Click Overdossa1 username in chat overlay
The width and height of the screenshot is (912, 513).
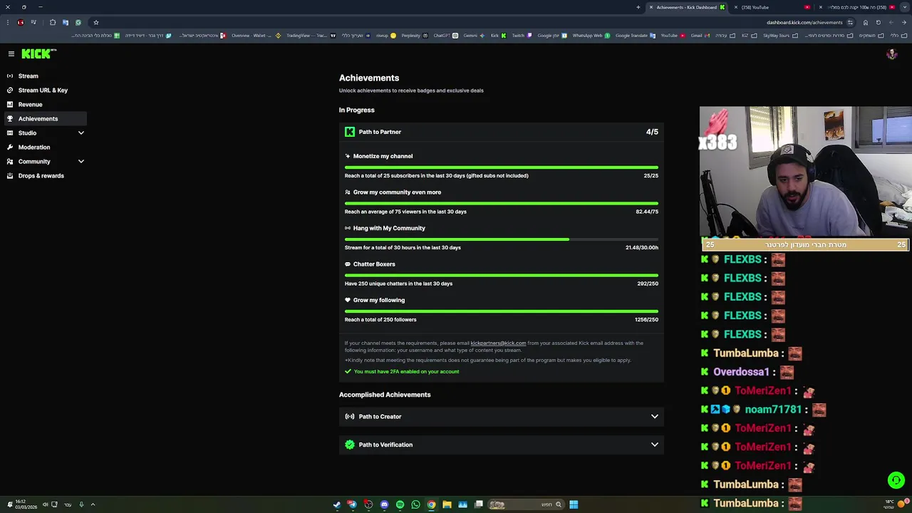click(741, 372)
